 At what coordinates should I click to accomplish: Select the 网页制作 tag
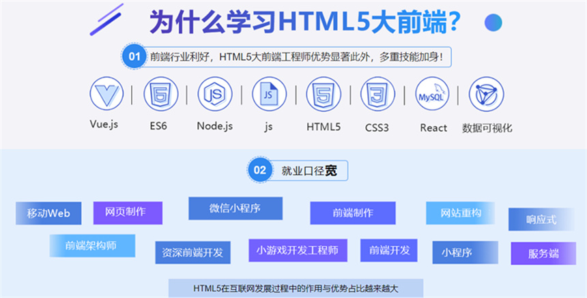128,213
